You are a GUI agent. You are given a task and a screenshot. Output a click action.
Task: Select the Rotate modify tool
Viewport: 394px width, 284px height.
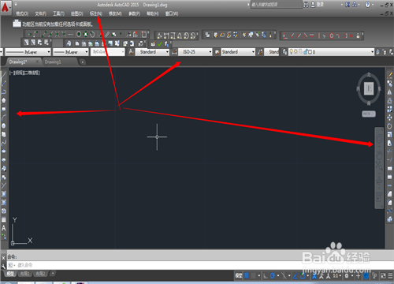[389, 126]
